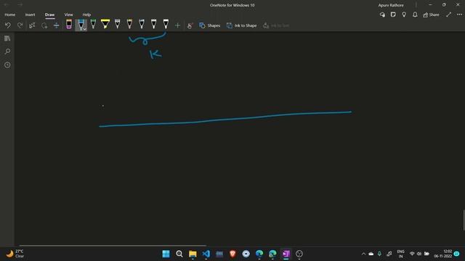The height and width of the screenshot is (261, 465).
Task: Show notebook navigation panes
Action: click(7, 38)
